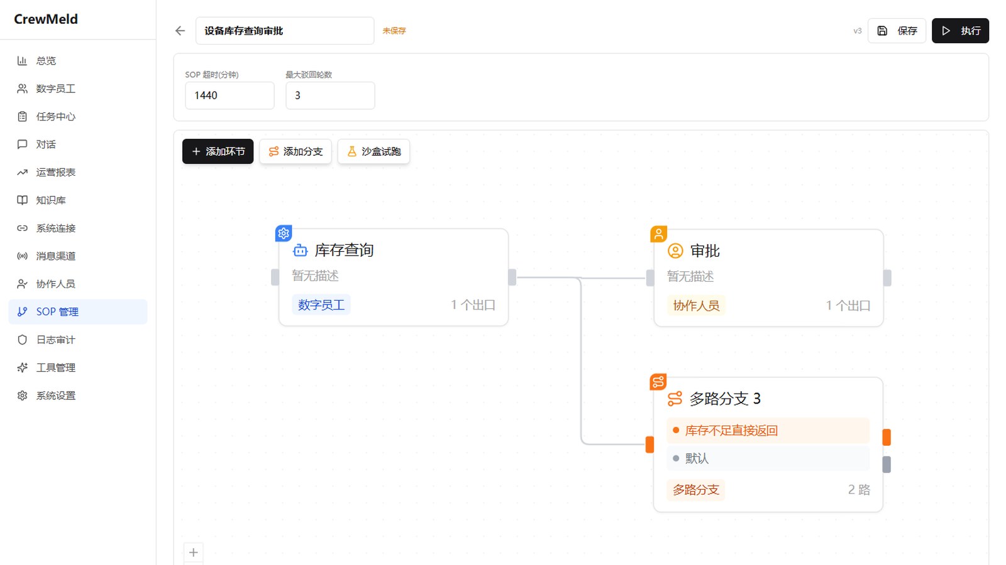Edit the SOP name field 设备库存查询审批
The width and height of the screenshot is (1006, 565).
click(x=285, y=31)
